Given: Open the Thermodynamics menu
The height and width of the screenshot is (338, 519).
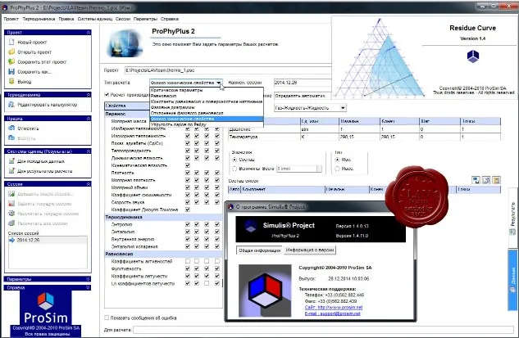Looking at the screenshot, I should 39,19.
